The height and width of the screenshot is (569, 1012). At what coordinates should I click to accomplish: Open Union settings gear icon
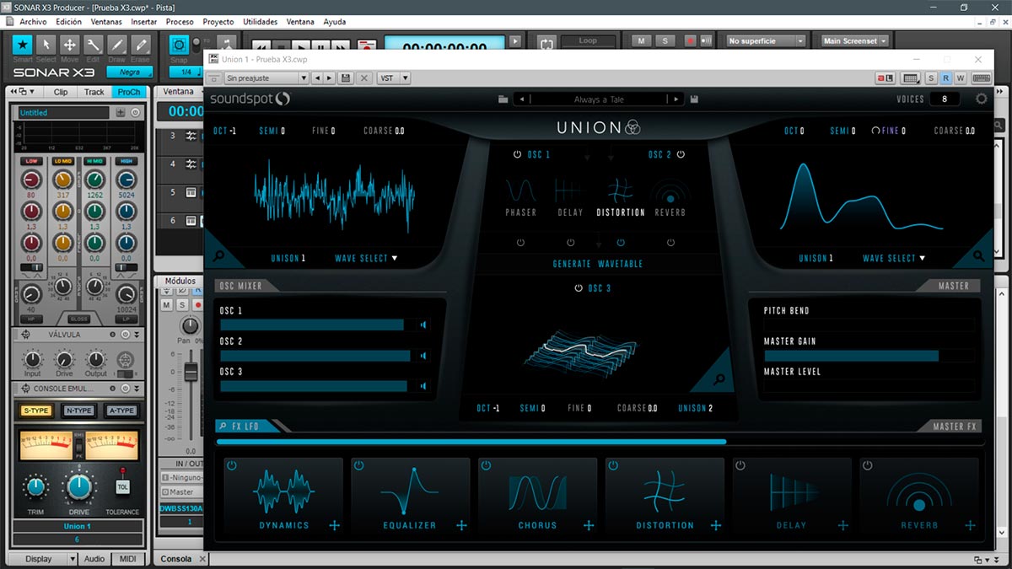[x=982, y=99]
